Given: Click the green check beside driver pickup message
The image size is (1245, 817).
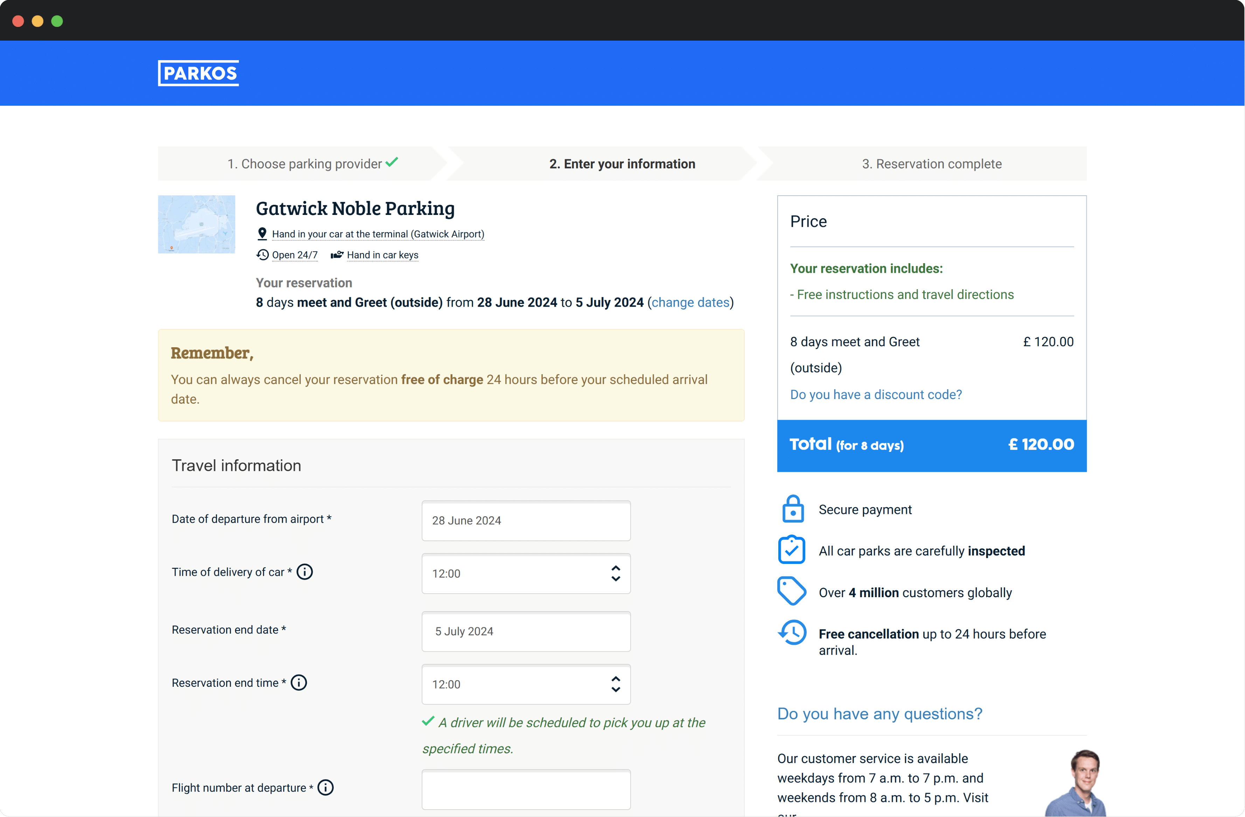Looking at the screenshot, I should coord(428,722).
